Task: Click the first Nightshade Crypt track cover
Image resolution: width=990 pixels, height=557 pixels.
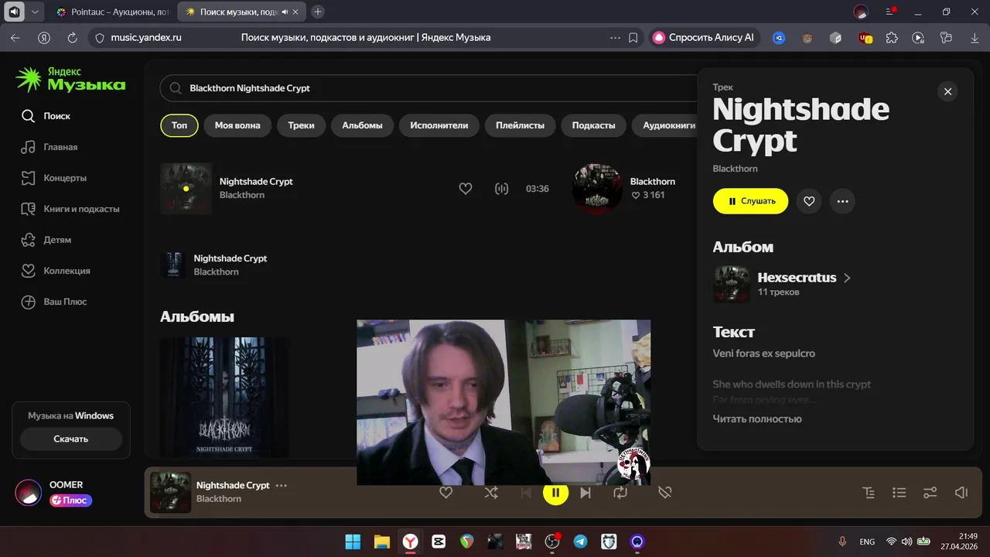Action: point(186,188)
